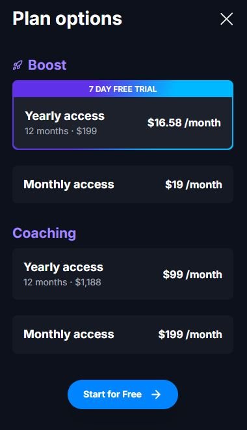The width and height of the screenshot is (247, 430).
Task: Choose Coaching Monthly access plan
Action: click(123, 334)
